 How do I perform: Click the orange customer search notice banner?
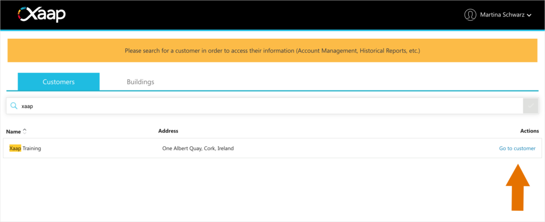pyautogui.click(x=272, y=51)
